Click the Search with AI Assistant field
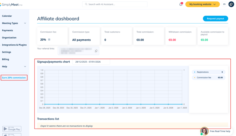Viewport: 236px width, 136px height. [114, 4]
